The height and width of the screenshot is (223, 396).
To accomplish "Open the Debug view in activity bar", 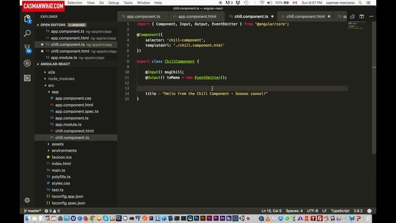I will point(27,63).
